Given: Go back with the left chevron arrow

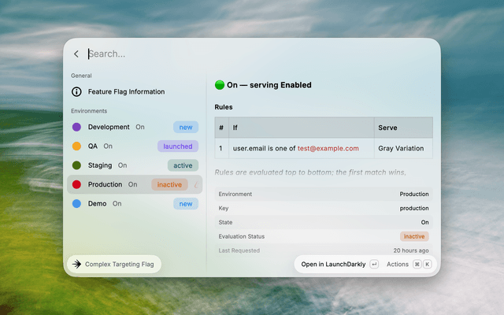Looking at the screenshot, I should tap(76, 54).
